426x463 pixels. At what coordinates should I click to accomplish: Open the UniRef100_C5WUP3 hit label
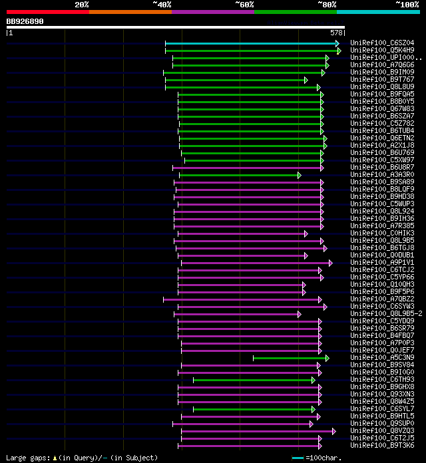coord(382,204)
